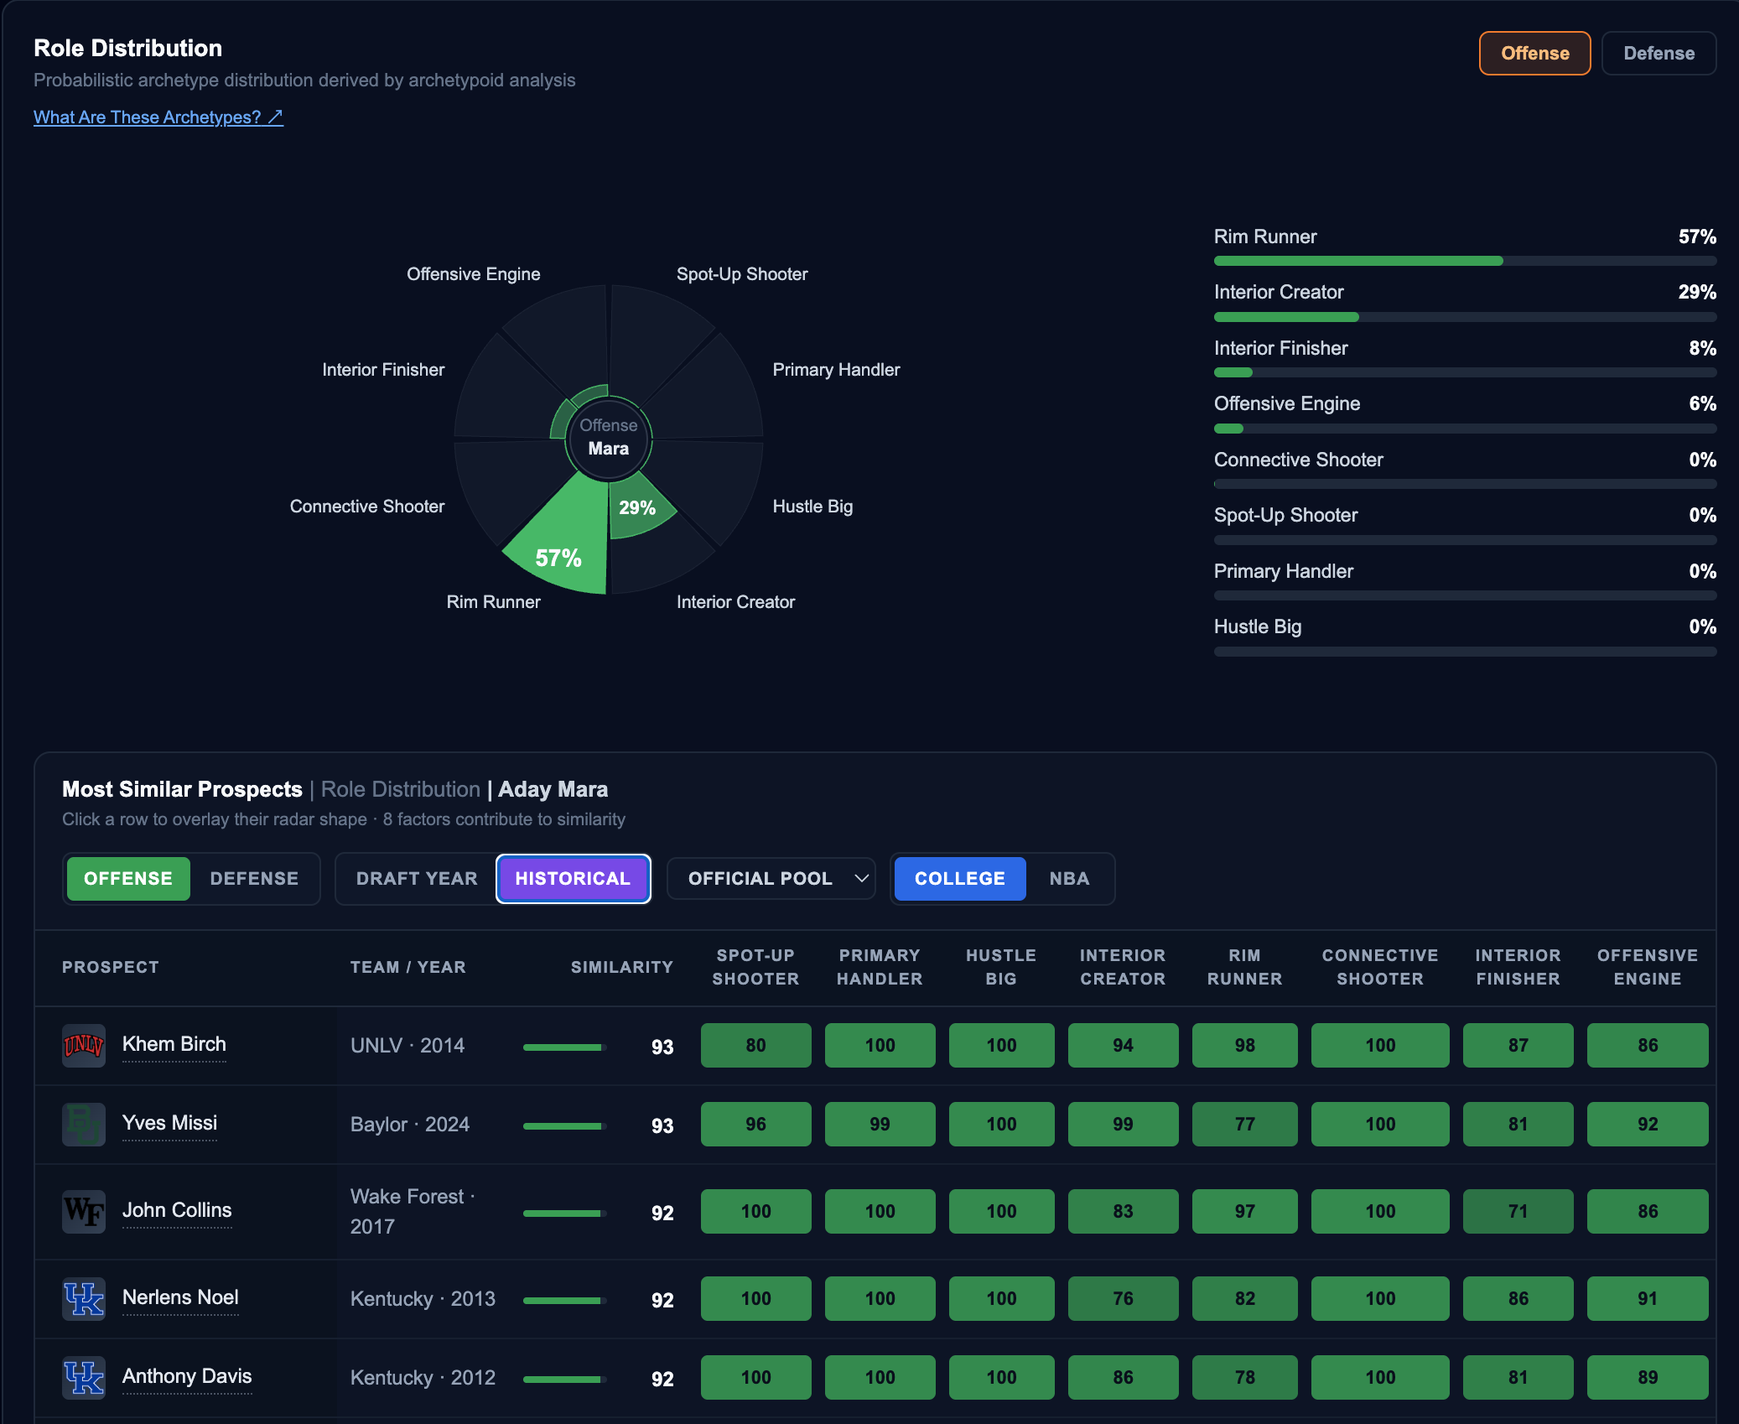This screenshot has width=1739, height=1424.
Task: Switch comparison pool to NBA
Action: [1069, 878]
